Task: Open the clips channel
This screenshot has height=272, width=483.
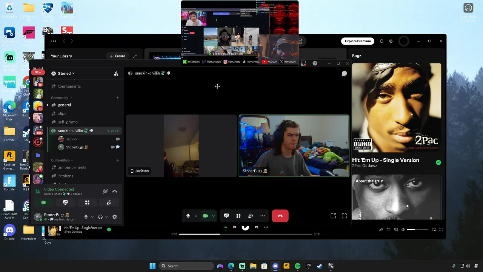Action: pos(85,113)
